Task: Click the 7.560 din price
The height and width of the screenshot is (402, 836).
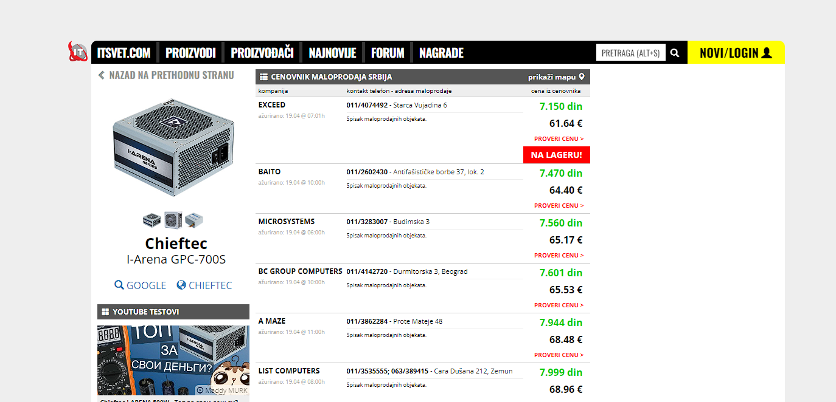Action: click(x=561, y=223)
